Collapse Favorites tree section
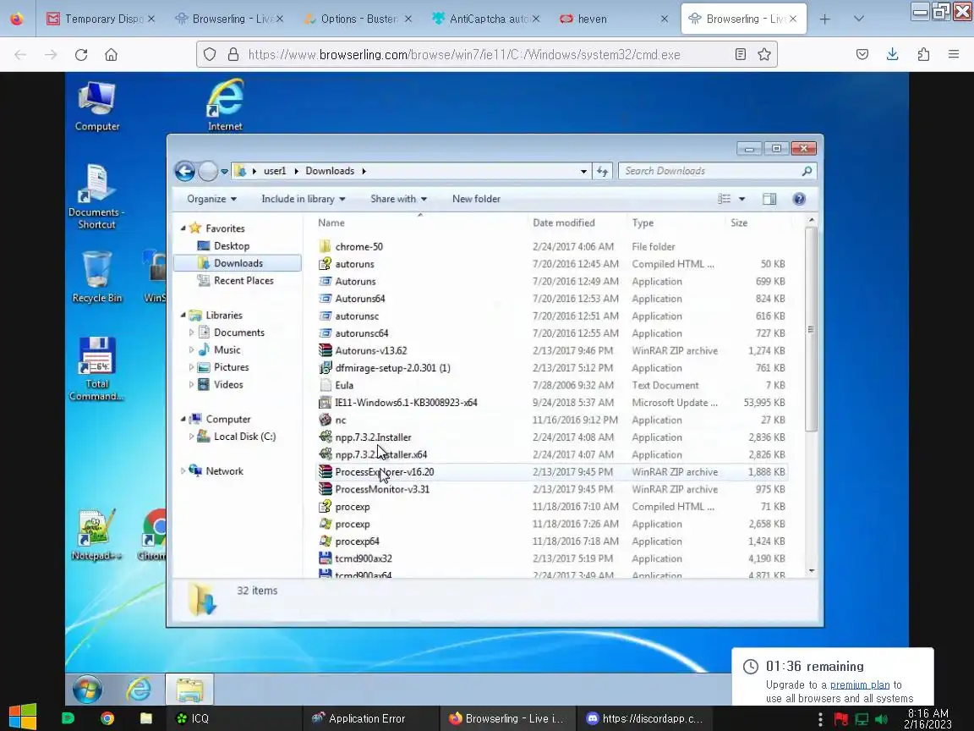The height and width of the screenshot is (731, 974). point(183,228)
